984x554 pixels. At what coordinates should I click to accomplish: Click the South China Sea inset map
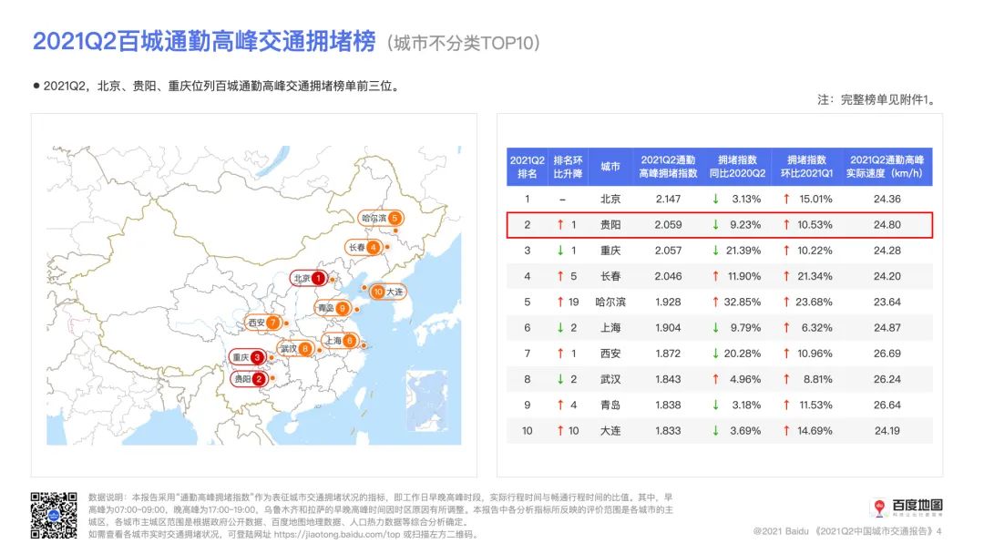[426, 402]
